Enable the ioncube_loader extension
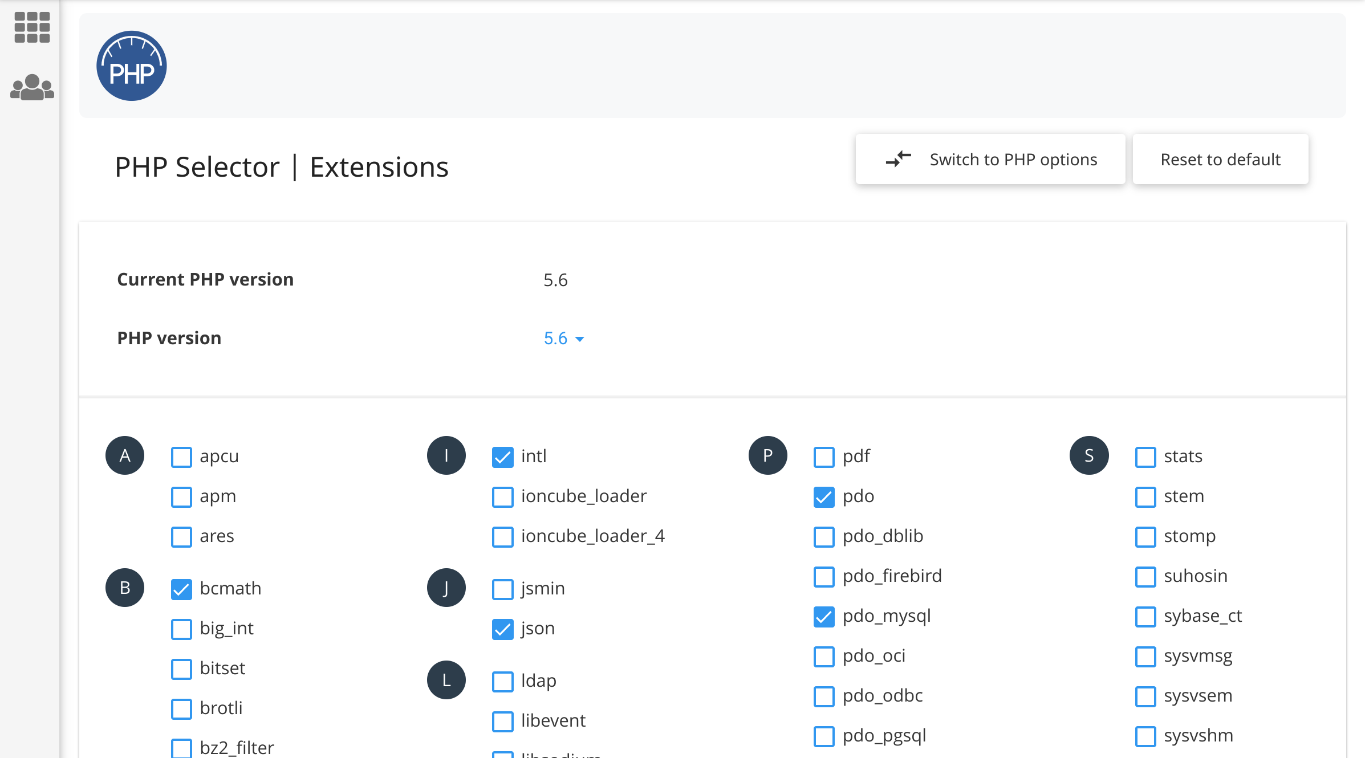Image resolution: width=1365 pixels, height=758 pixels. 502,496
